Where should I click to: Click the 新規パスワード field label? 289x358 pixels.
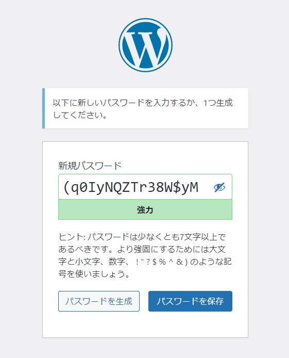coord(90,166)
